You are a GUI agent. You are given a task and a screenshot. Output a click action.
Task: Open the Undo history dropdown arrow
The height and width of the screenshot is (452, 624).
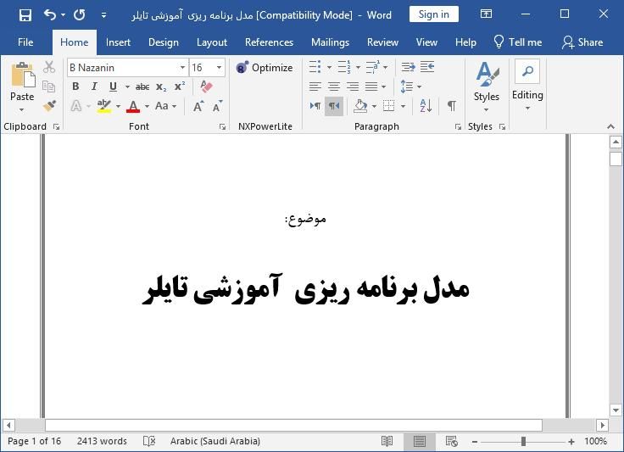(63, 15)
